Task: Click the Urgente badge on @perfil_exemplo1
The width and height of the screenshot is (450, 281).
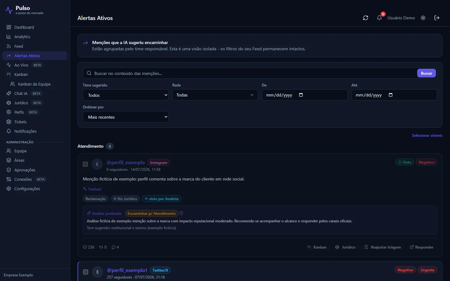Action: click(427, 270)
